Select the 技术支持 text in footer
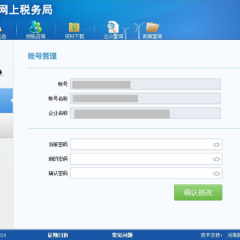This screenshot has width=240, height=240. pos(211,235)
